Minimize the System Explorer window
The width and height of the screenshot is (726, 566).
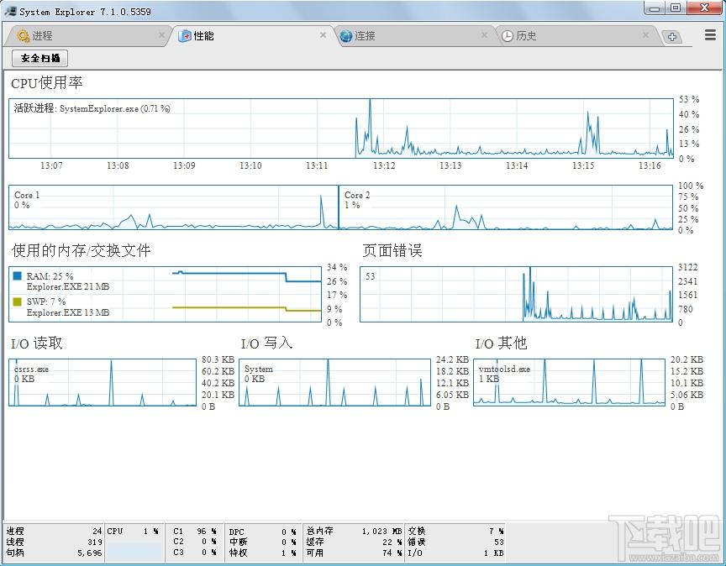click(655, 8)
